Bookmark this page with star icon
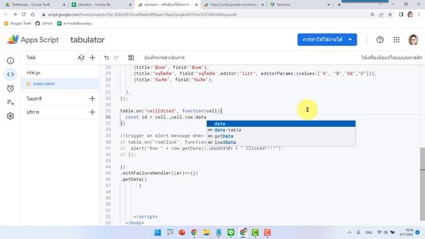This screenshot has width=425, height=239. pyautogui.click(x=390, y=15)
